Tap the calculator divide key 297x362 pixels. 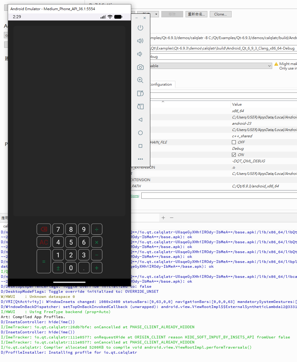click(x=97, y=229)
